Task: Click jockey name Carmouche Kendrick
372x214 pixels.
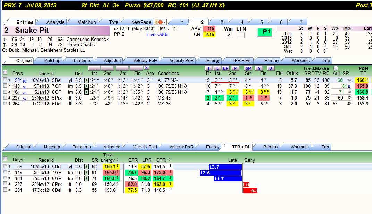Action: pos(87,40)
